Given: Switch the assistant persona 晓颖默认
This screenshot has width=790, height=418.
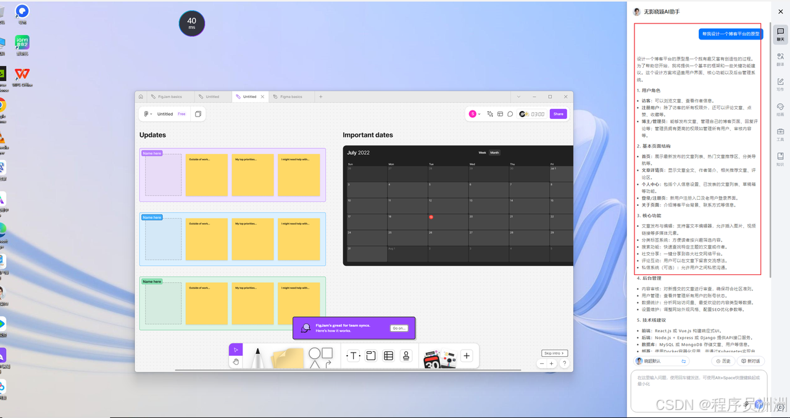Looking at the screenshot, I should (661, 361).
